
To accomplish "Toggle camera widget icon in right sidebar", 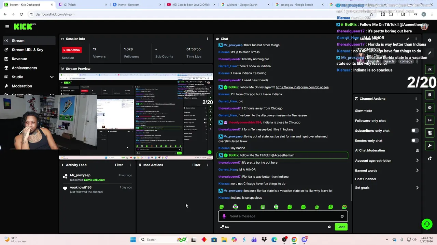I will [430, 133].
